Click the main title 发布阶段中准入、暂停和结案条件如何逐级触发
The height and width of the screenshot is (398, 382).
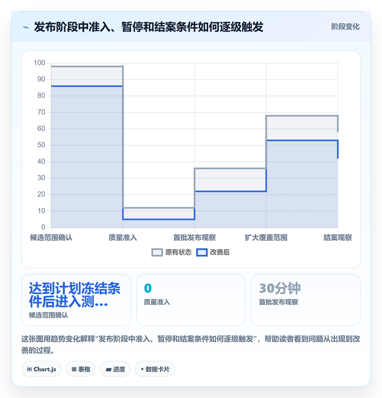click(149, 27)
